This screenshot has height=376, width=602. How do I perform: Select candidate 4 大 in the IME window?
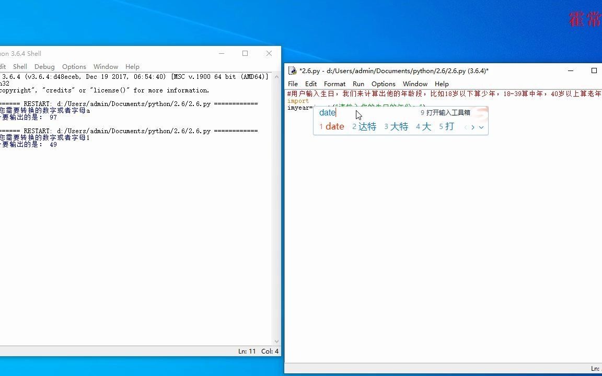(424, 126)
